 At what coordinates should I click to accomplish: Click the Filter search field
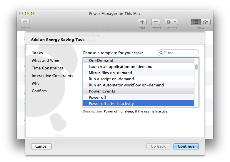tap(178, 53)
